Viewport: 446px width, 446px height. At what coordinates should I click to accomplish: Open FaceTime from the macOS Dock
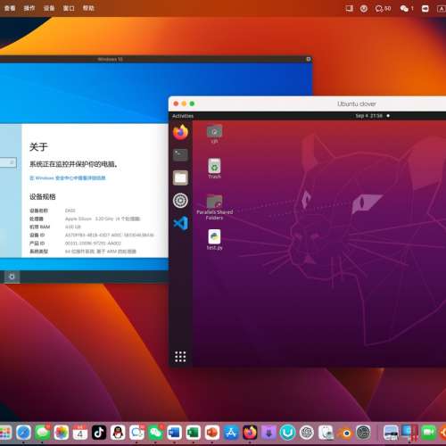tap(428, 433)
